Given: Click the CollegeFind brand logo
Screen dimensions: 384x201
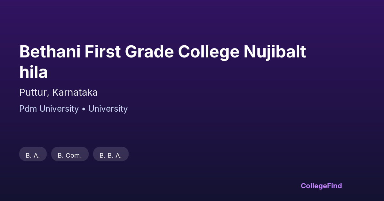Looking at the screenshot, I should coord(321,186).
